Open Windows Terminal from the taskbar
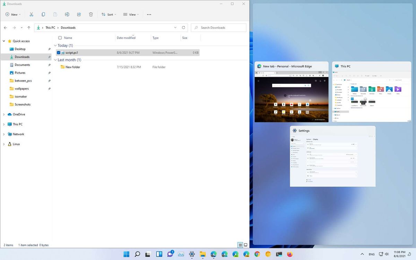416x260 pixels. pyautogui.click(x=278, y=254)
